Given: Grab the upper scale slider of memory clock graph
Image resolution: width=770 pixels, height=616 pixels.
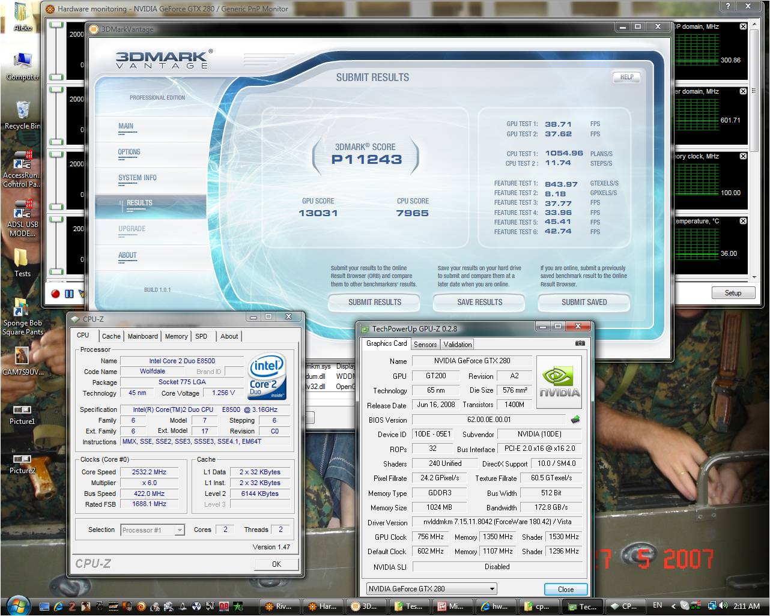Looking at the screenshot, I should tap(56, 155).
